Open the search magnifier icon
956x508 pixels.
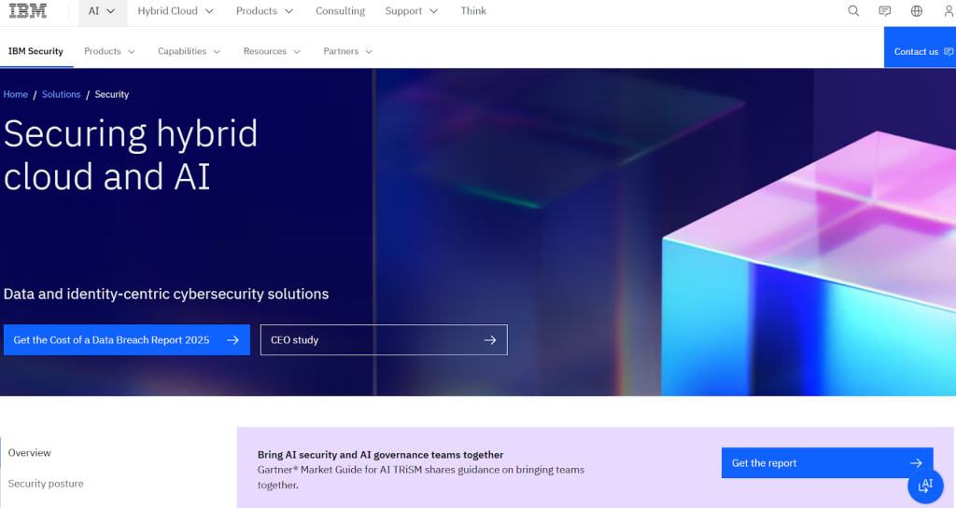click(x=853, y=11)
